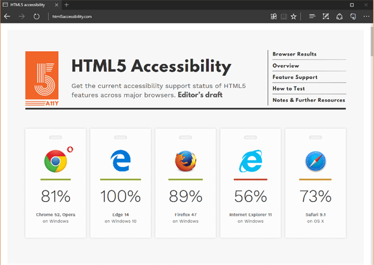Screen dimensions: 374x265
Task: Click the orange HTML5 A11Y logo
Action: pos(42,78)
